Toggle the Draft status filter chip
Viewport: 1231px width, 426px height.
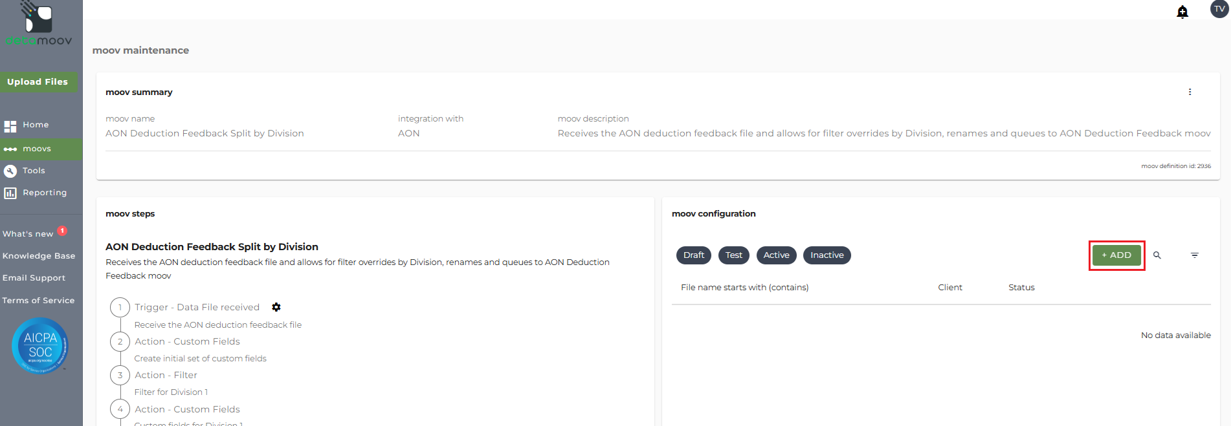pos(694,255)
